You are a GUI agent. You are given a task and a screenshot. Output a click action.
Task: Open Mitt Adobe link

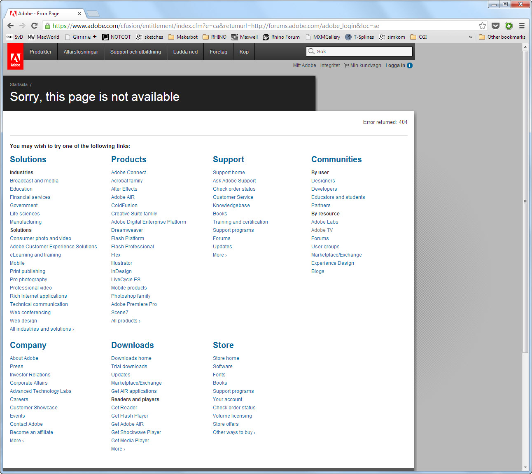305,65
